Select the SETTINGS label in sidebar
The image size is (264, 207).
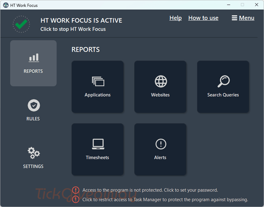33,167
